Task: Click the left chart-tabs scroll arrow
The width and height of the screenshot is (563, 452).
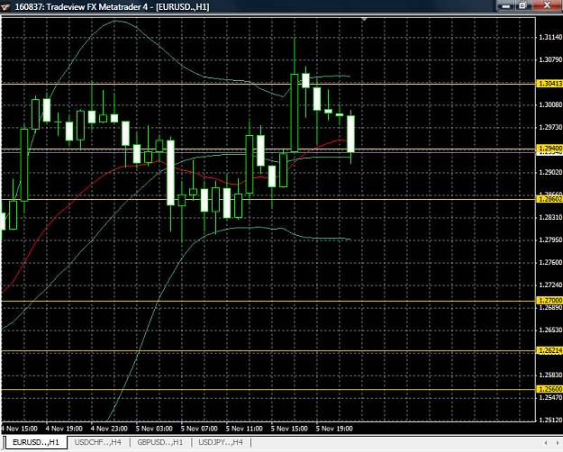Action: tap(546, 443)
